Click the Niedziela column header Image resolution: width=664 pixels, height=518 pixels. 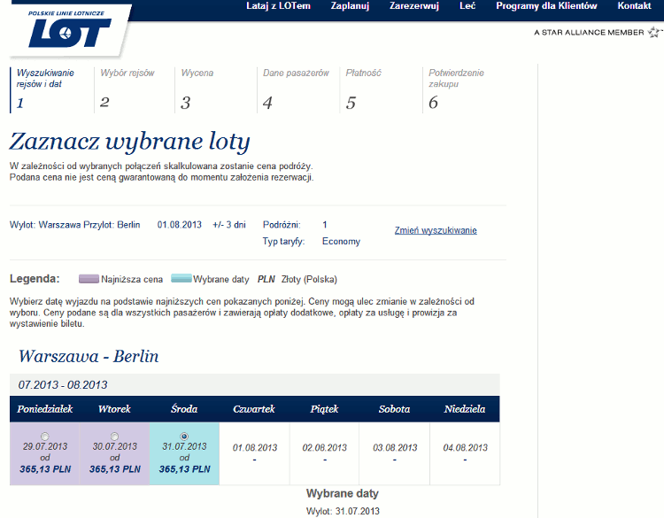click(x=465, y=409)
